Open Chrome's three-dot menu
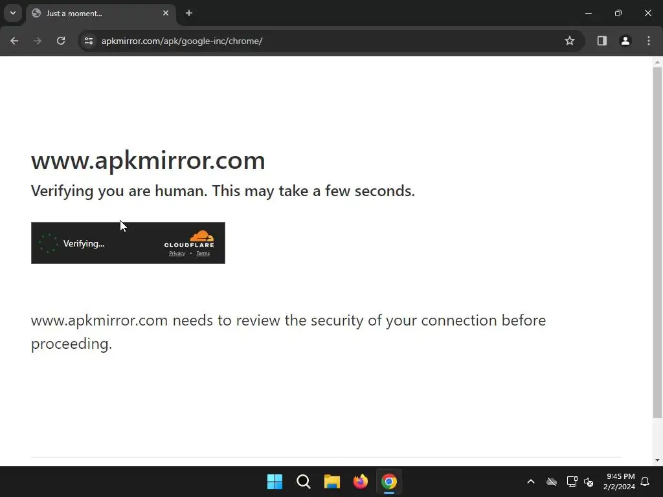 [649, 41]
